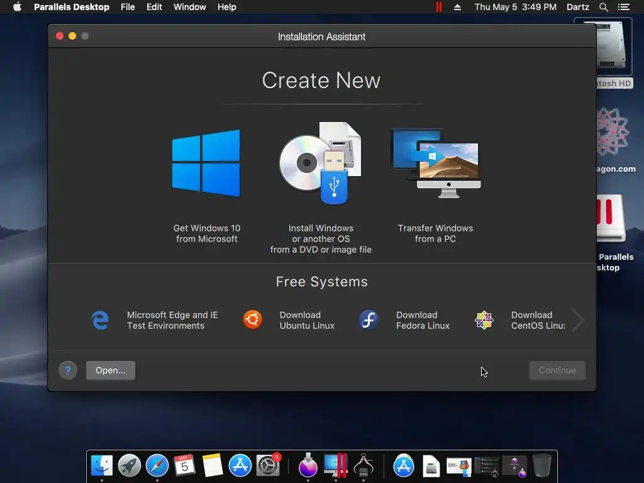This screenshot has width=644, height=483.
Task: Click the eject icon in menu bar
Action: click(458, 7)
